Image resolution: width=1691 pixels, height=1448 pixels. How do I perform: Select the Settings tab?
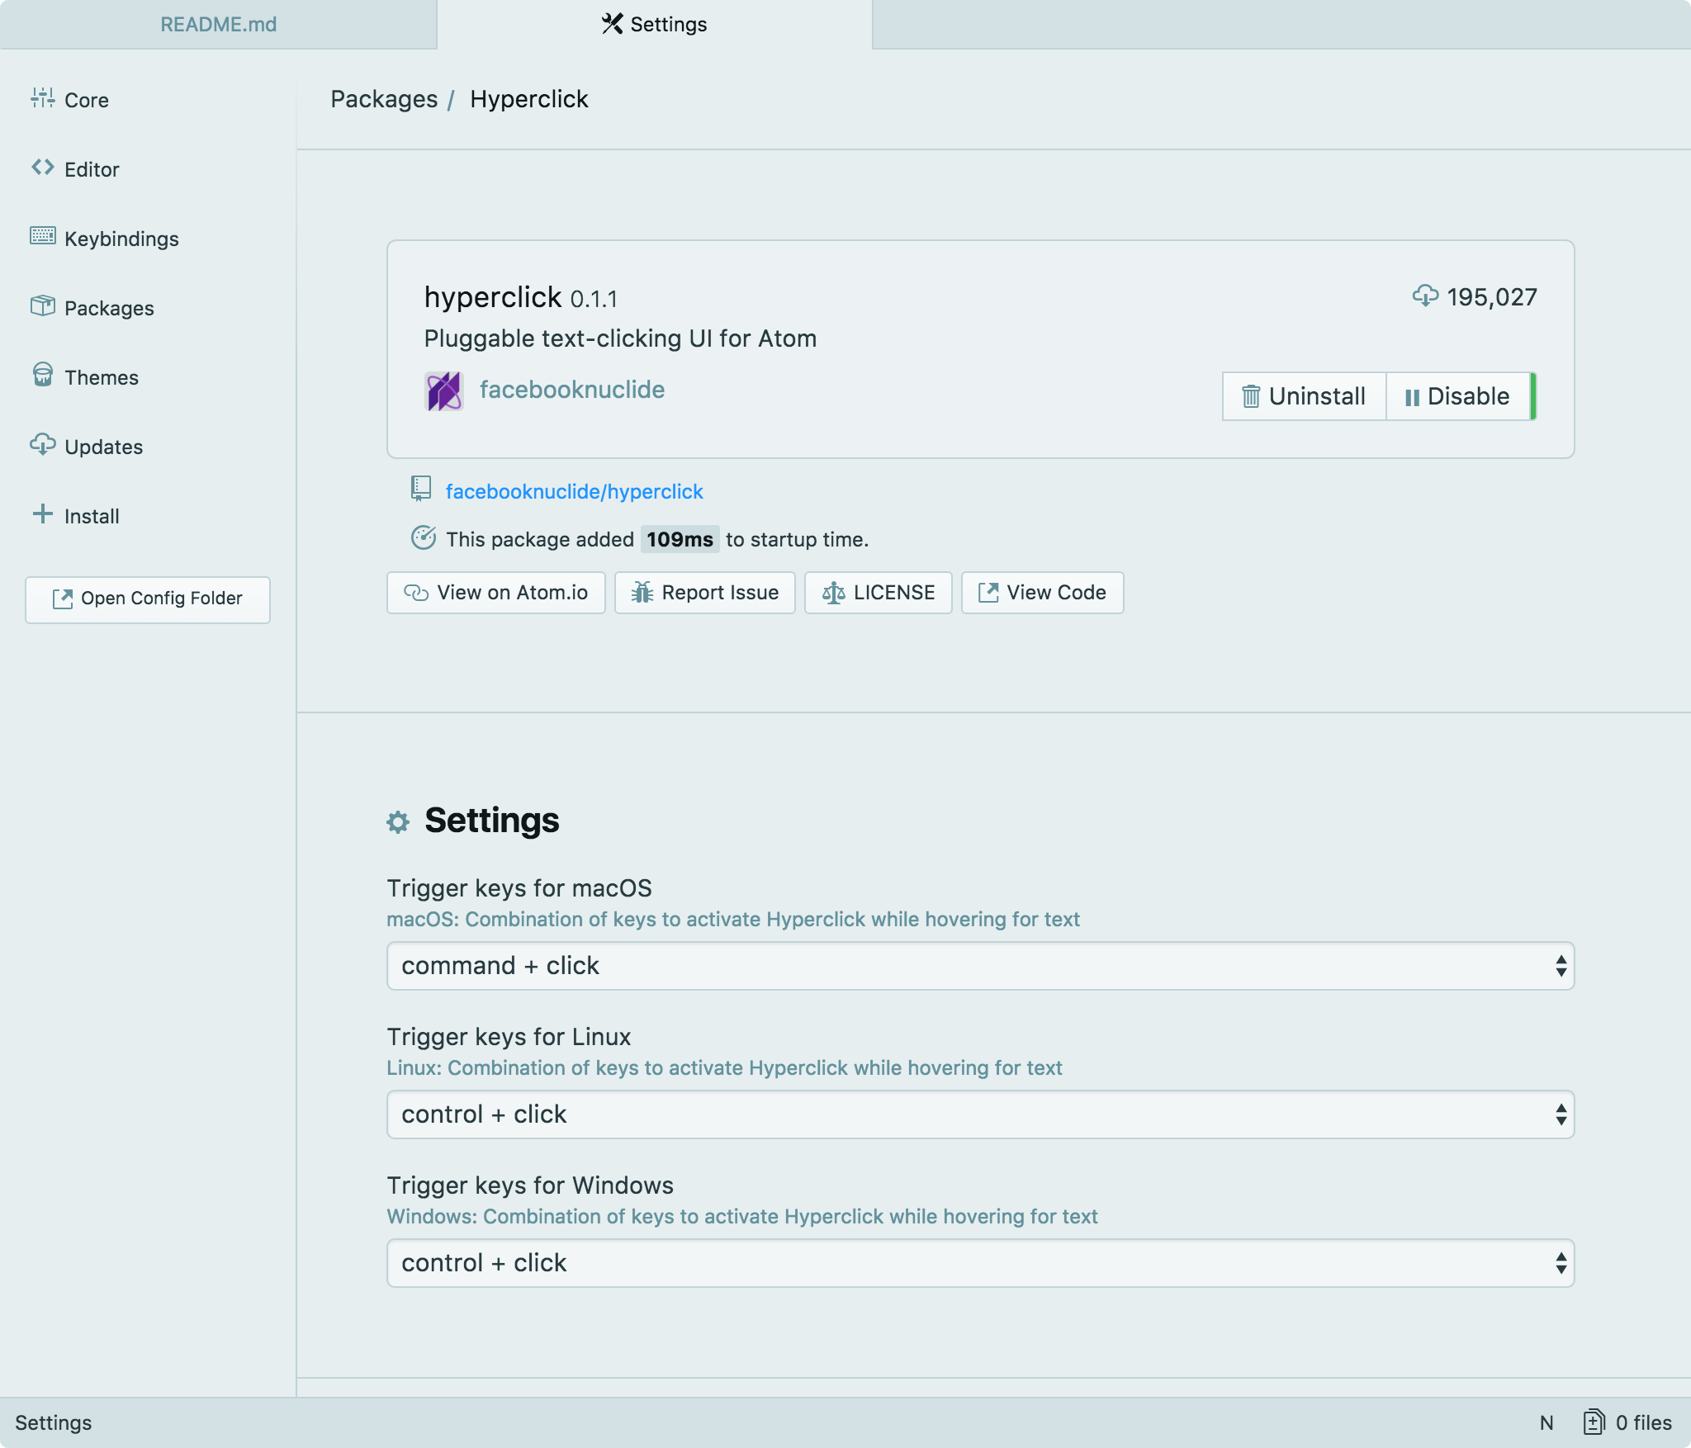(x=655, y=24)
